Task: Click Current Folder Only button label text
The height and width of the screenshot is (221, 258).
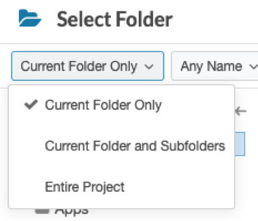Action: tap(79, 66)
